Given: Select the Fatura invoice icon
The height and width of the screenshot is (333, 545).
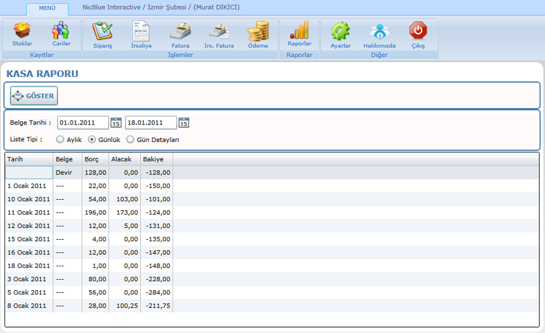Looking at the screenshot, I should pos(180,34).
